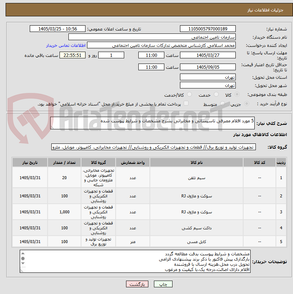Click the متر unit cell
This screenshot has width=293, height=294.
click(133, 242)
